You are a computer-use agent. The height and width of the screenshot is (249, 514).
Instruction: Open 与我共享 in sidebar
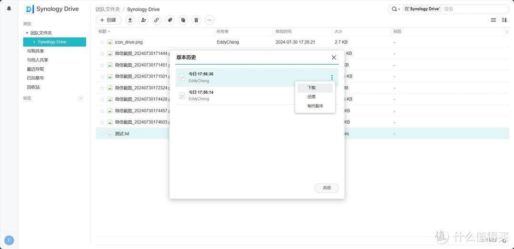click(x=35, y=51)
